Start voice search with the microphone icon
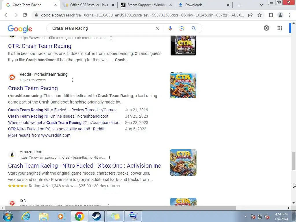Viewport: 296px width, 222px height. [170, 28]
